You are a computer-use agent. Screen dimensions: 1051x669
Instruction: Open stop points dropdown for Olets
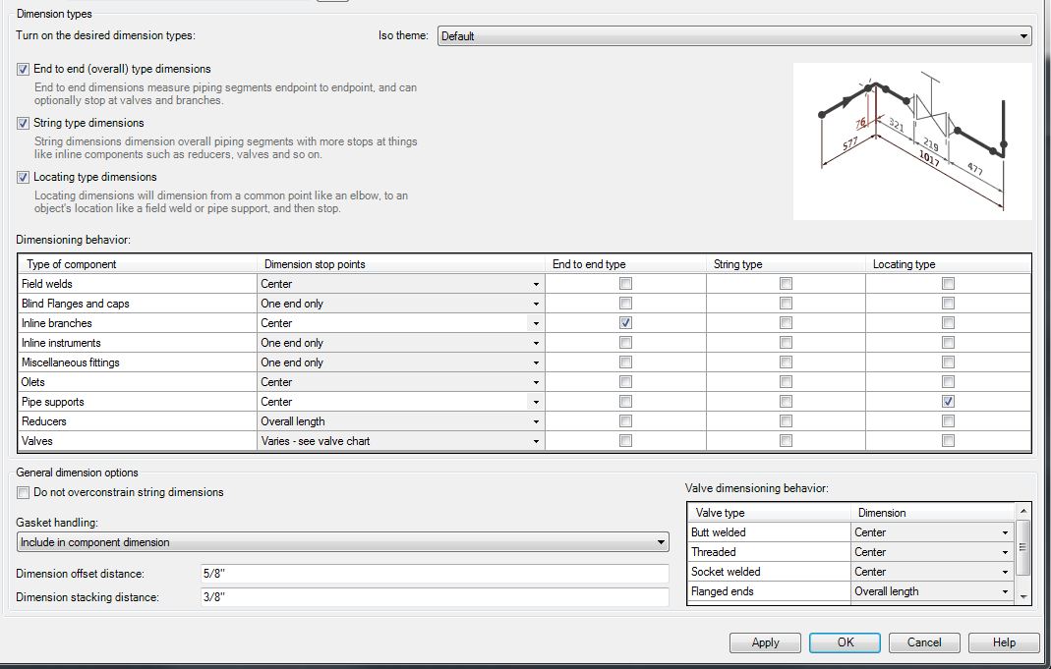tap(536, 382)
